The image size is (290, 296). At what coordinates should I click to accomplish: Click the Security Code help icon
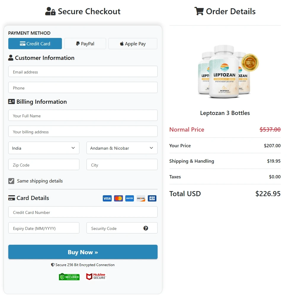click(146, 228)
